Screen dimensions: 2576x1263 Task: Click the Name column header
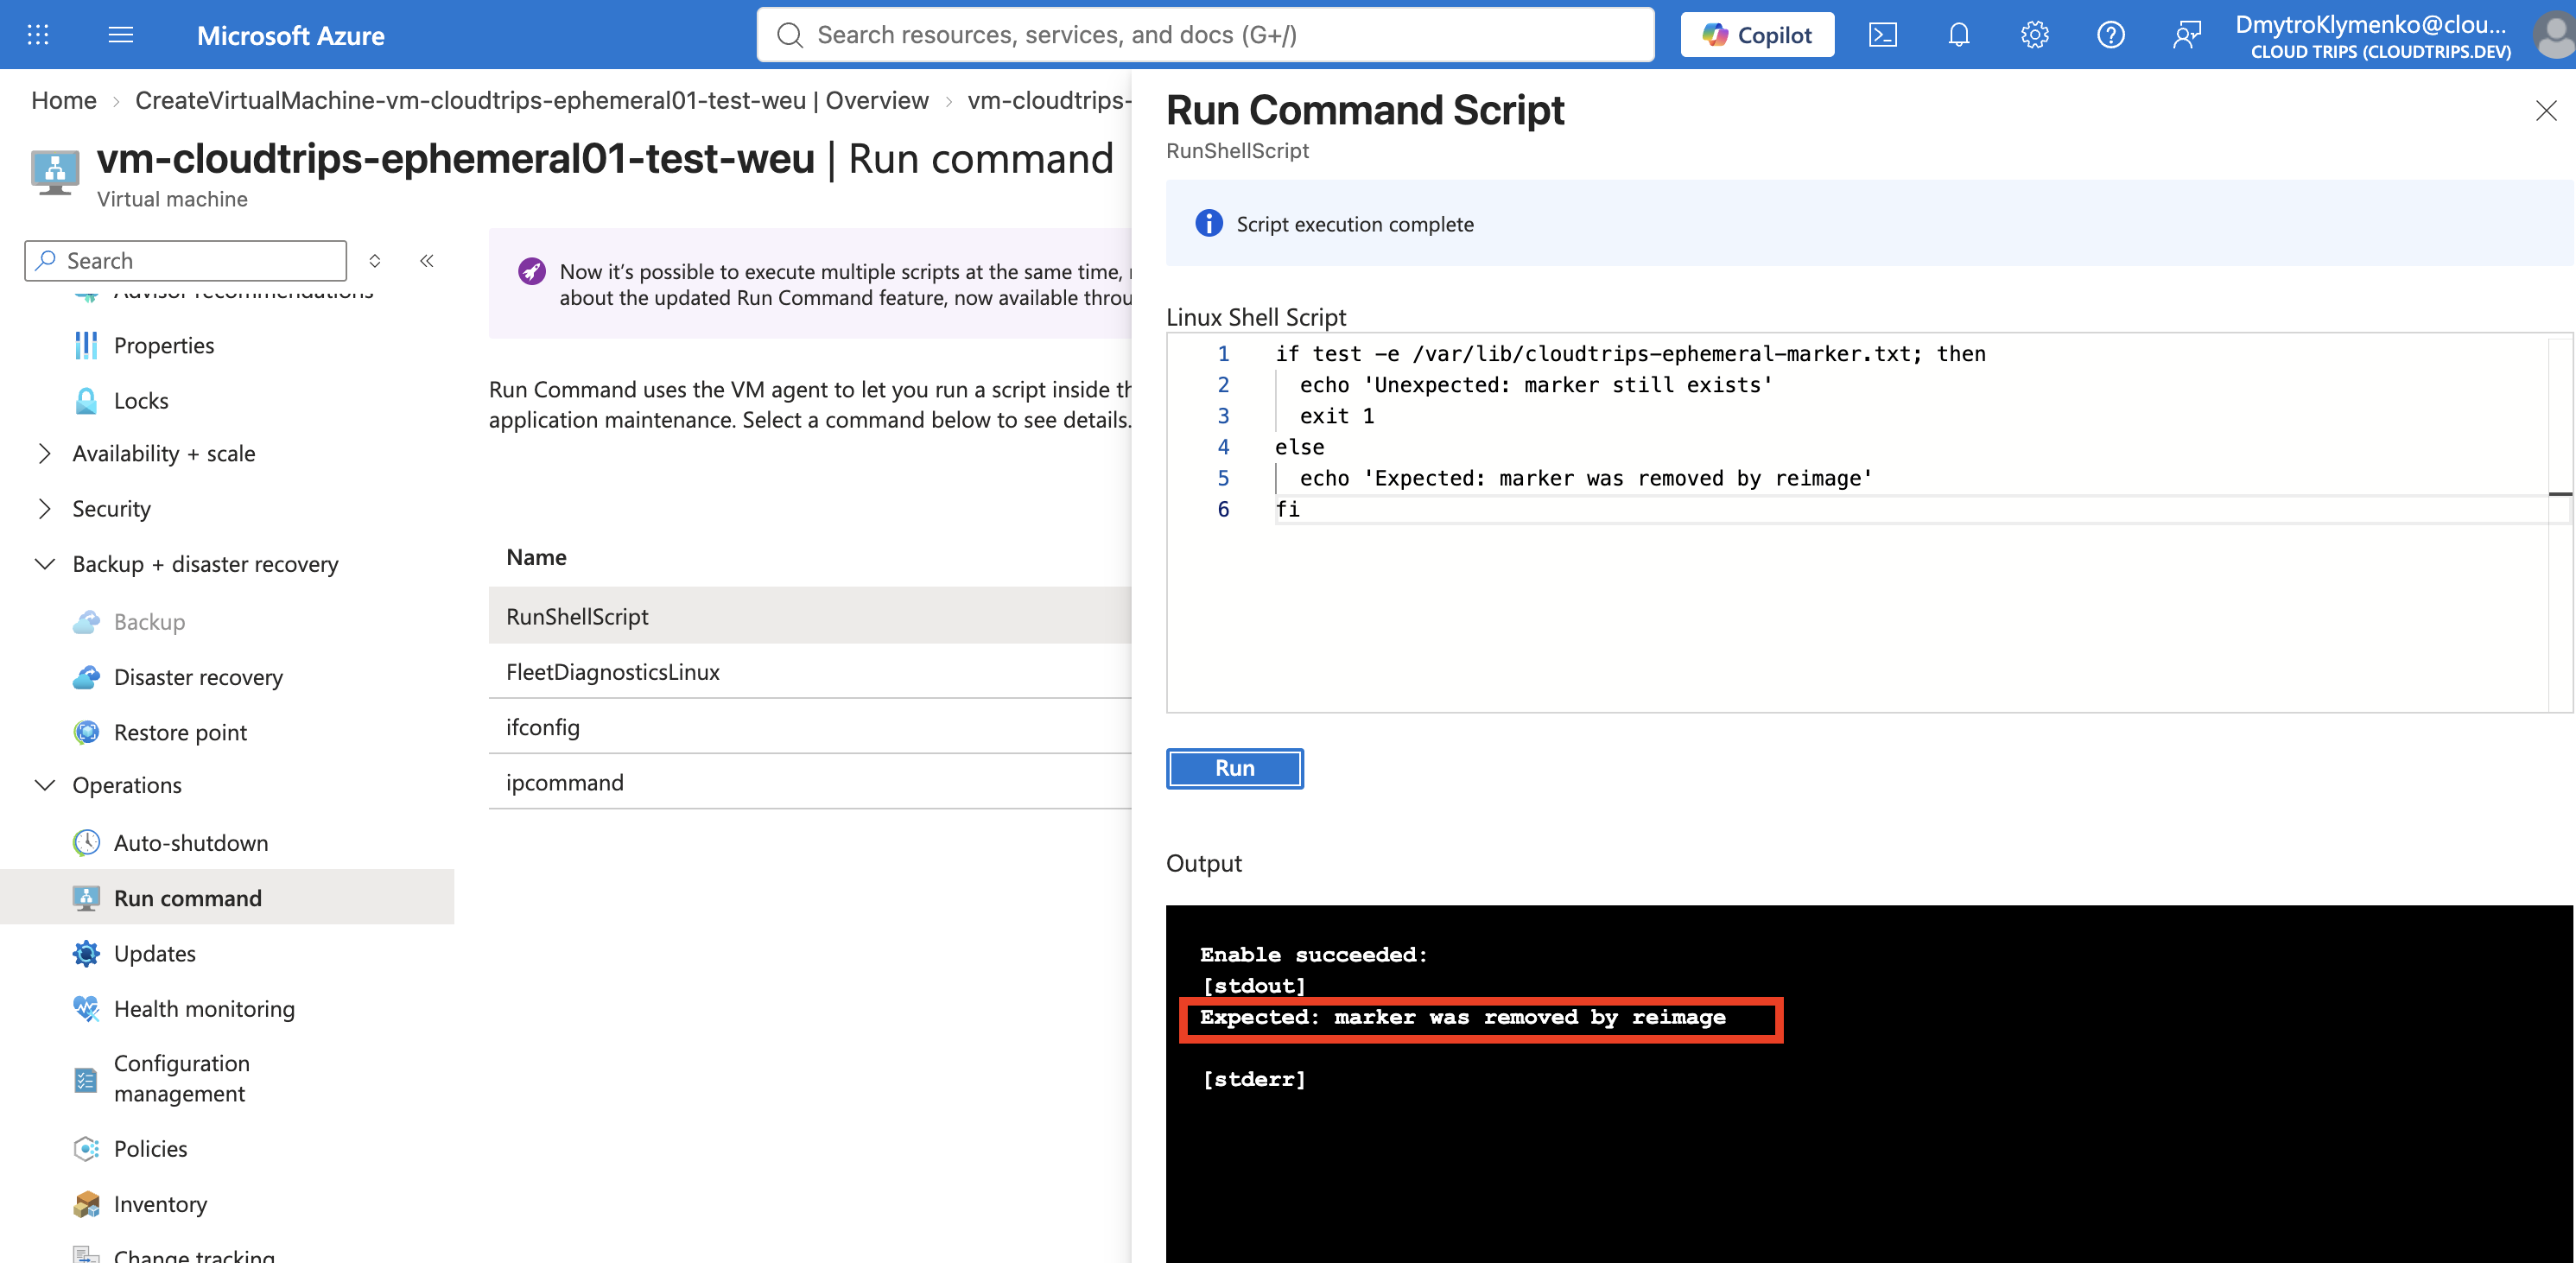point(536,557)
